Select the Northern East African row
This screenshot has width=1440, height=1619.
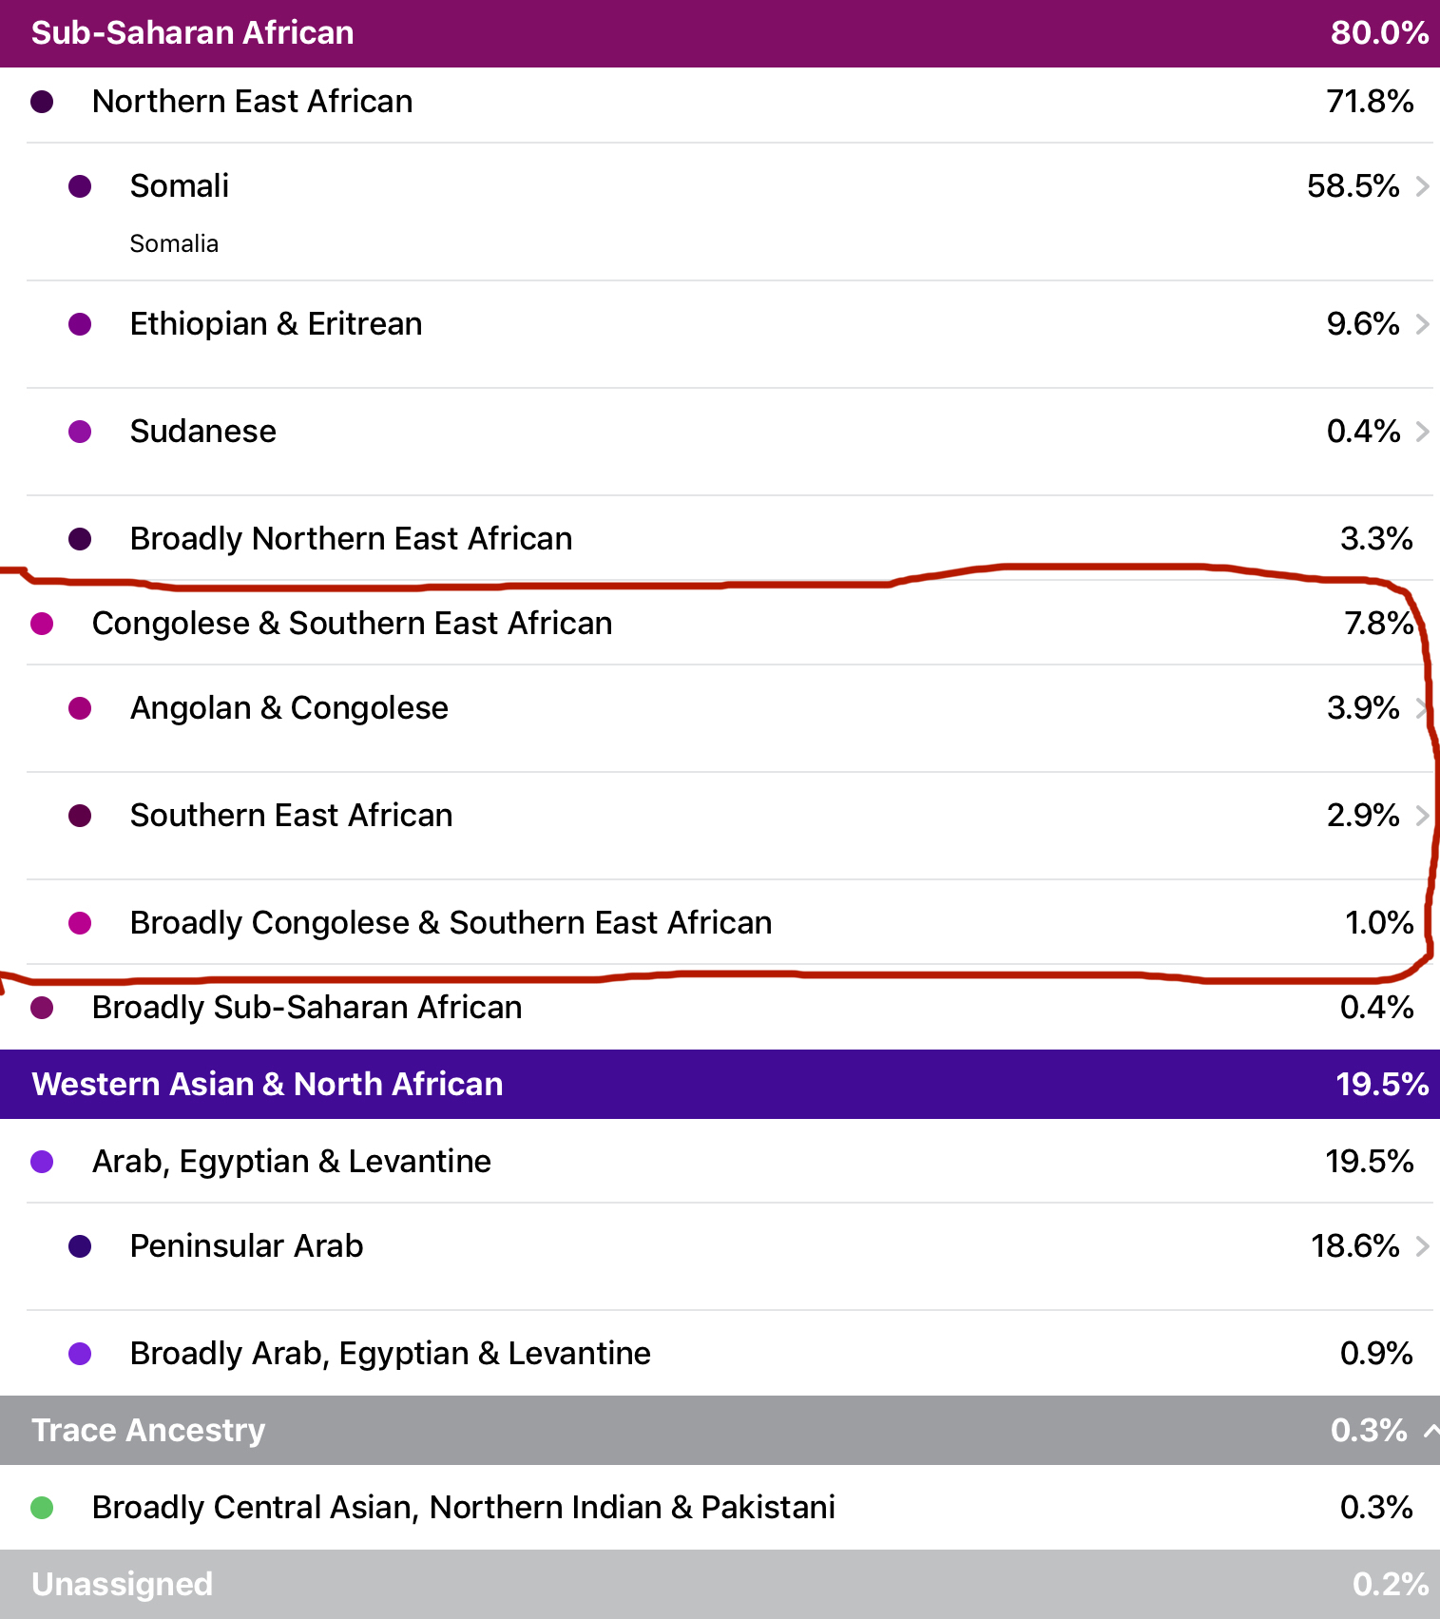(252, 102)
